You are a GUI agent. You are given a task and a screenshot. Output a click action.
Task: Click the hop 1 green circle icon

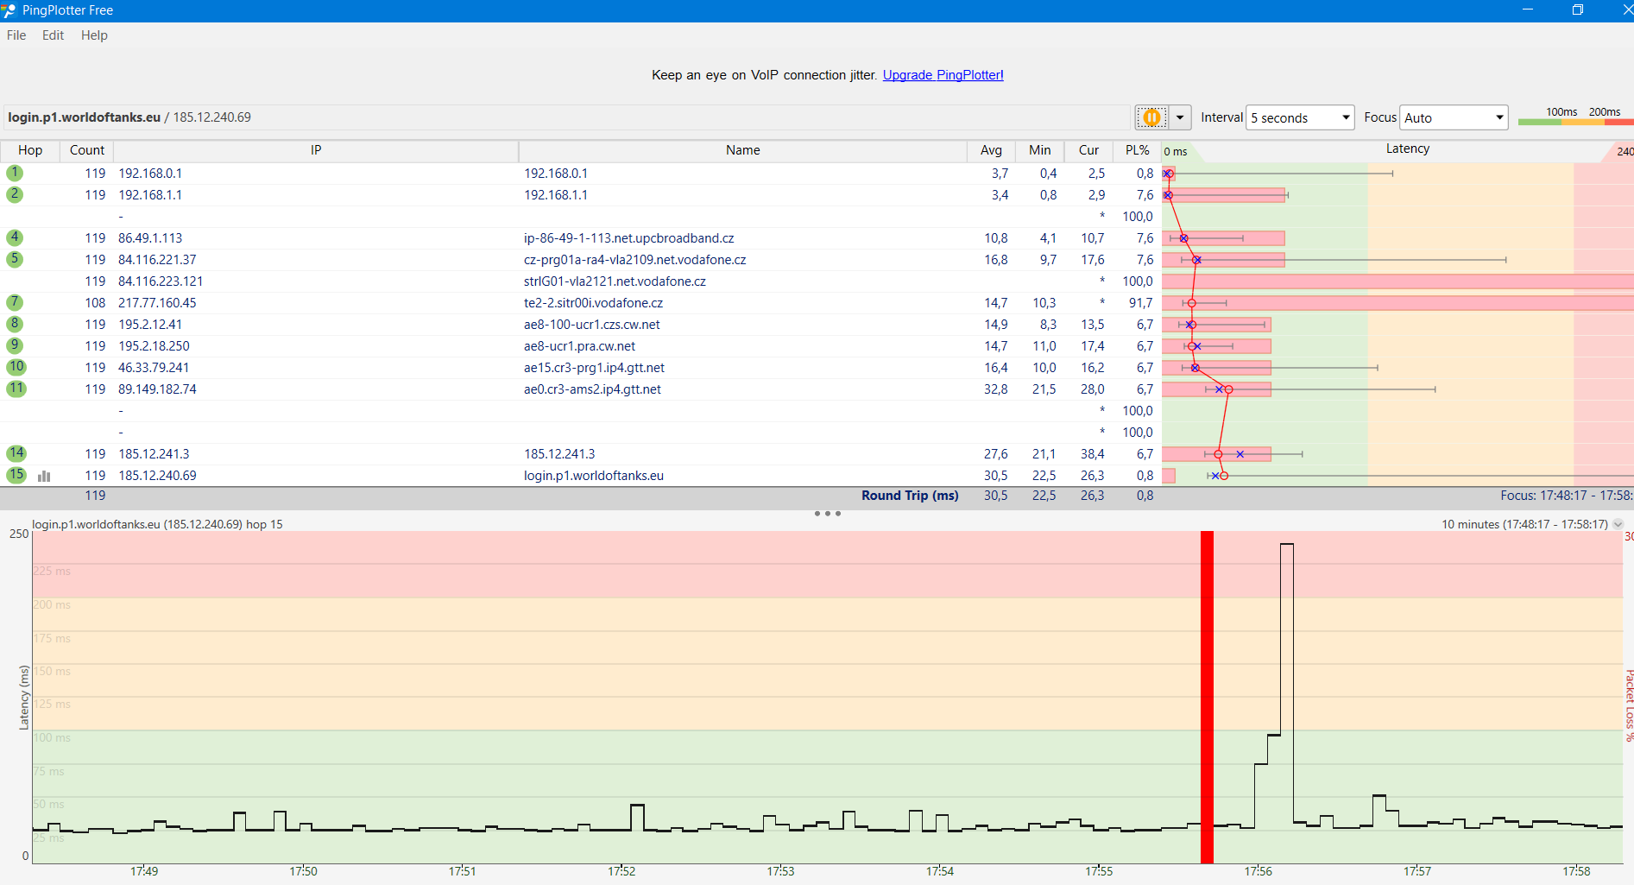click(x=15, y=173)
